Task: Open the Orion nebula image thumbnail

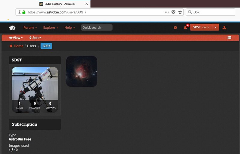Action: point(82,71)
